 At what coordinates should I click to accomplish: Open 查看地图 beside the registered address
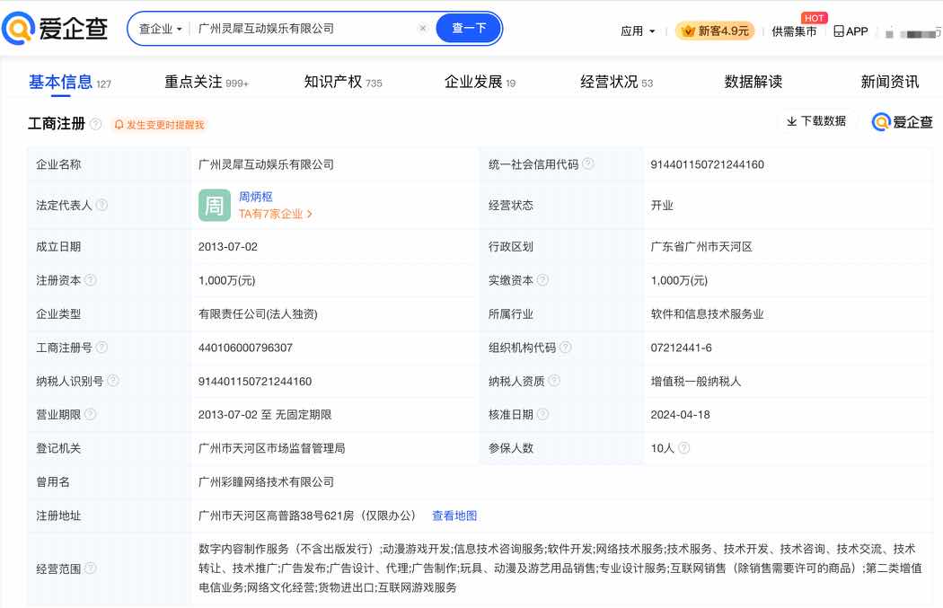coord(455,515)
